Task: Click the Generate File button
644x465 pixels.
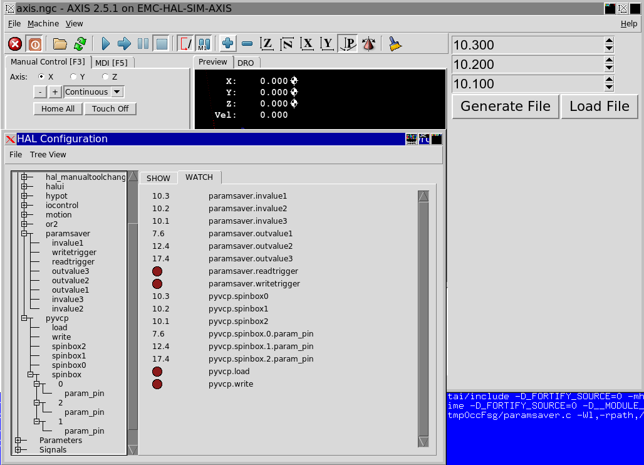Action: point(506,107)
